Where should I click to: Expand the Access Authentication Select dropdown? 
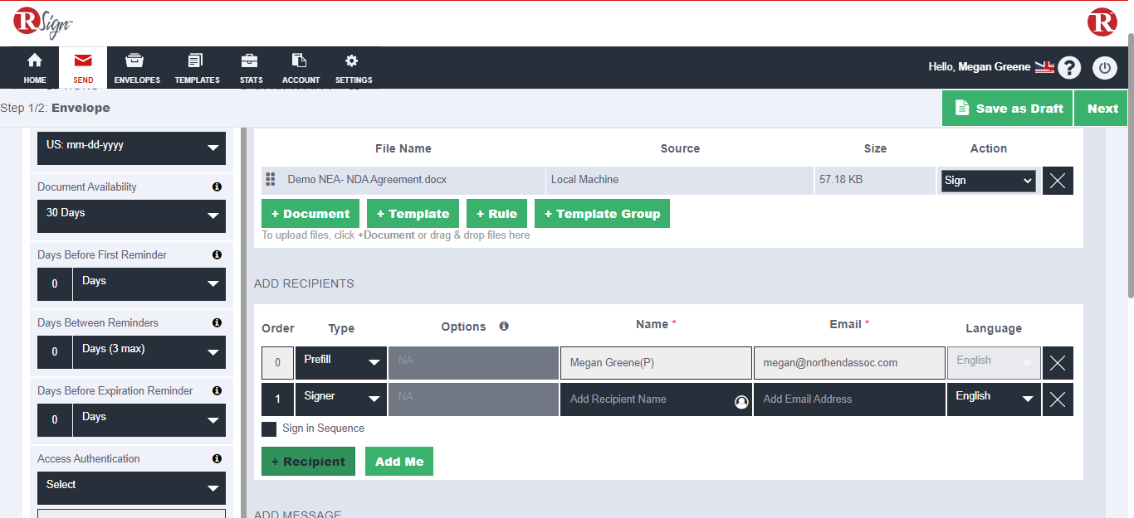tap(131, 488)
